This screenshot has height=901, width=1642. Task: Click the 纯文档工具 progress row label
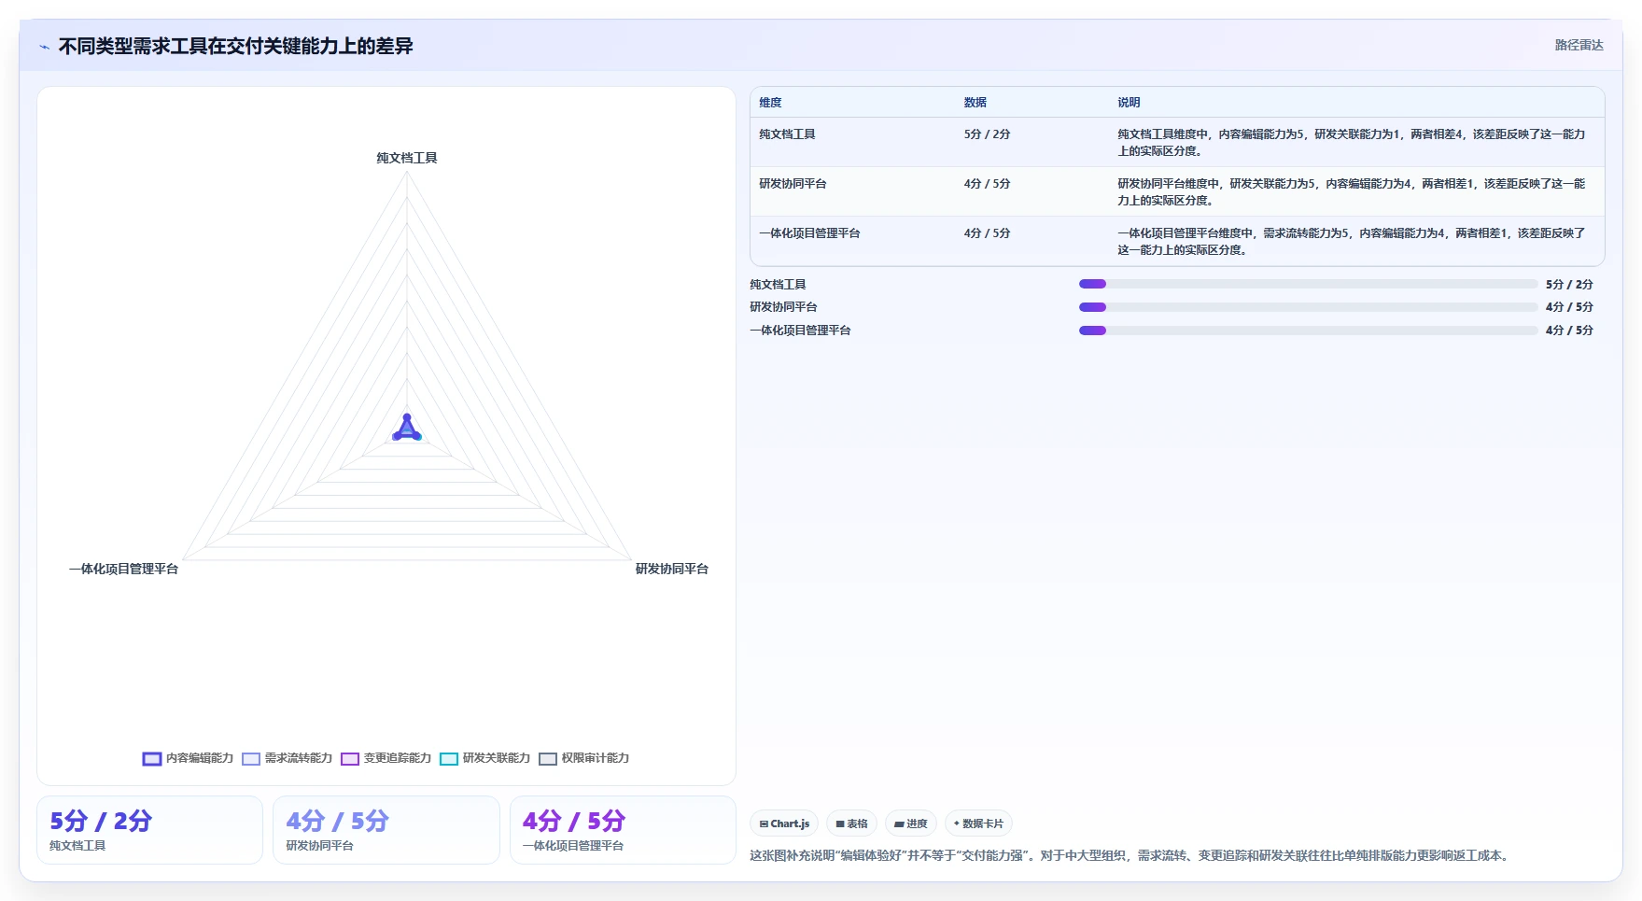coord(778,285)
